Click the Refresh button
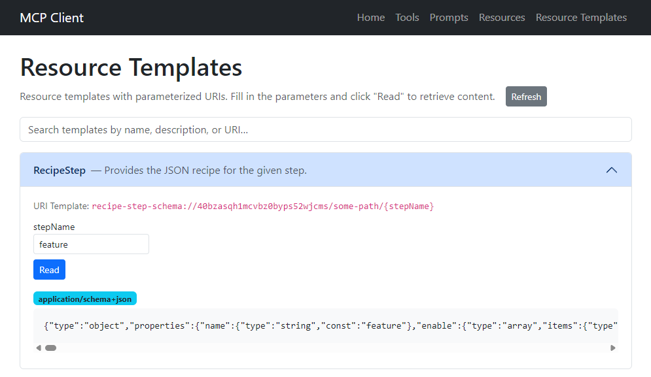 (x=526, y=97)
